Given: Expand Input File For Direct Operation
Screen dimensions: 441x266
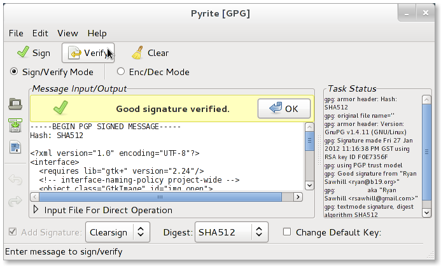Looking at the screenshot, I should [36, 209].
